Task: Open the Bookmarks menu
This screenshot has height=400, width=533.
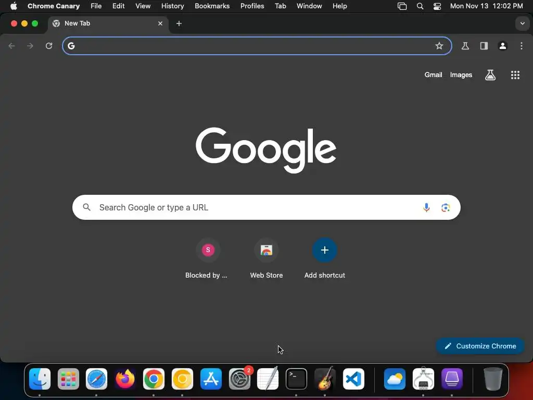Action: click(x=212, y=6)
